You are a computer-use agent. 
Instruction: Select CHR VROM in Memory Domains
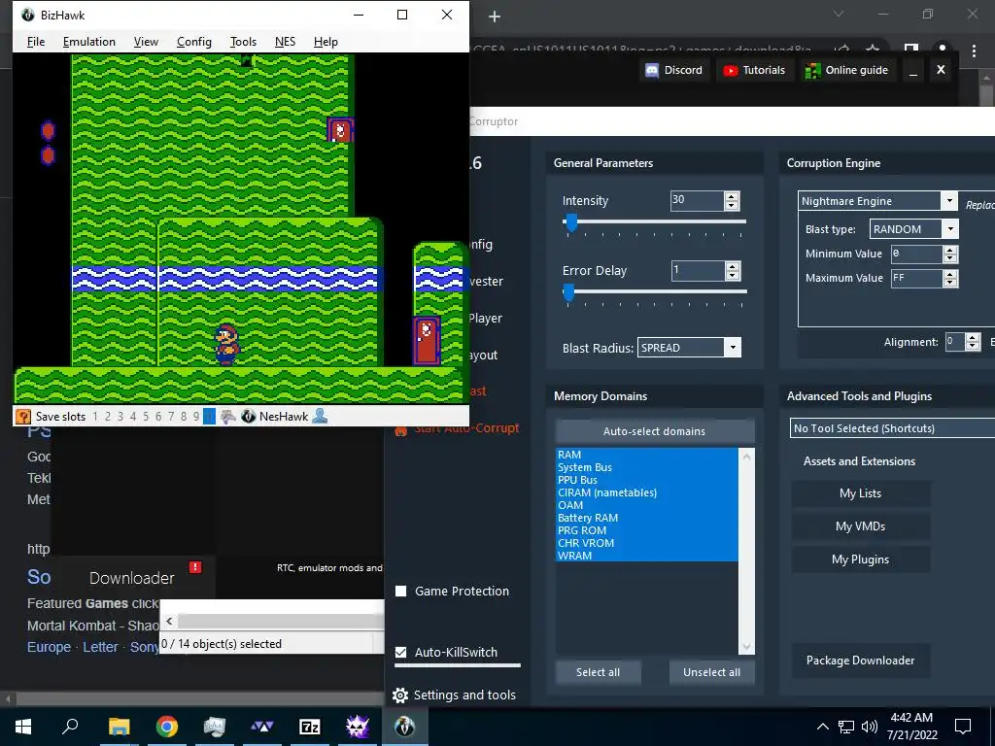pyautogui.click(x=646, y=543)
